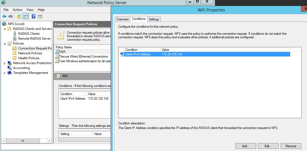Click the Network Policies folder icon
The image size is (307, 151).
pyautogui.click(x=14, y=53)
